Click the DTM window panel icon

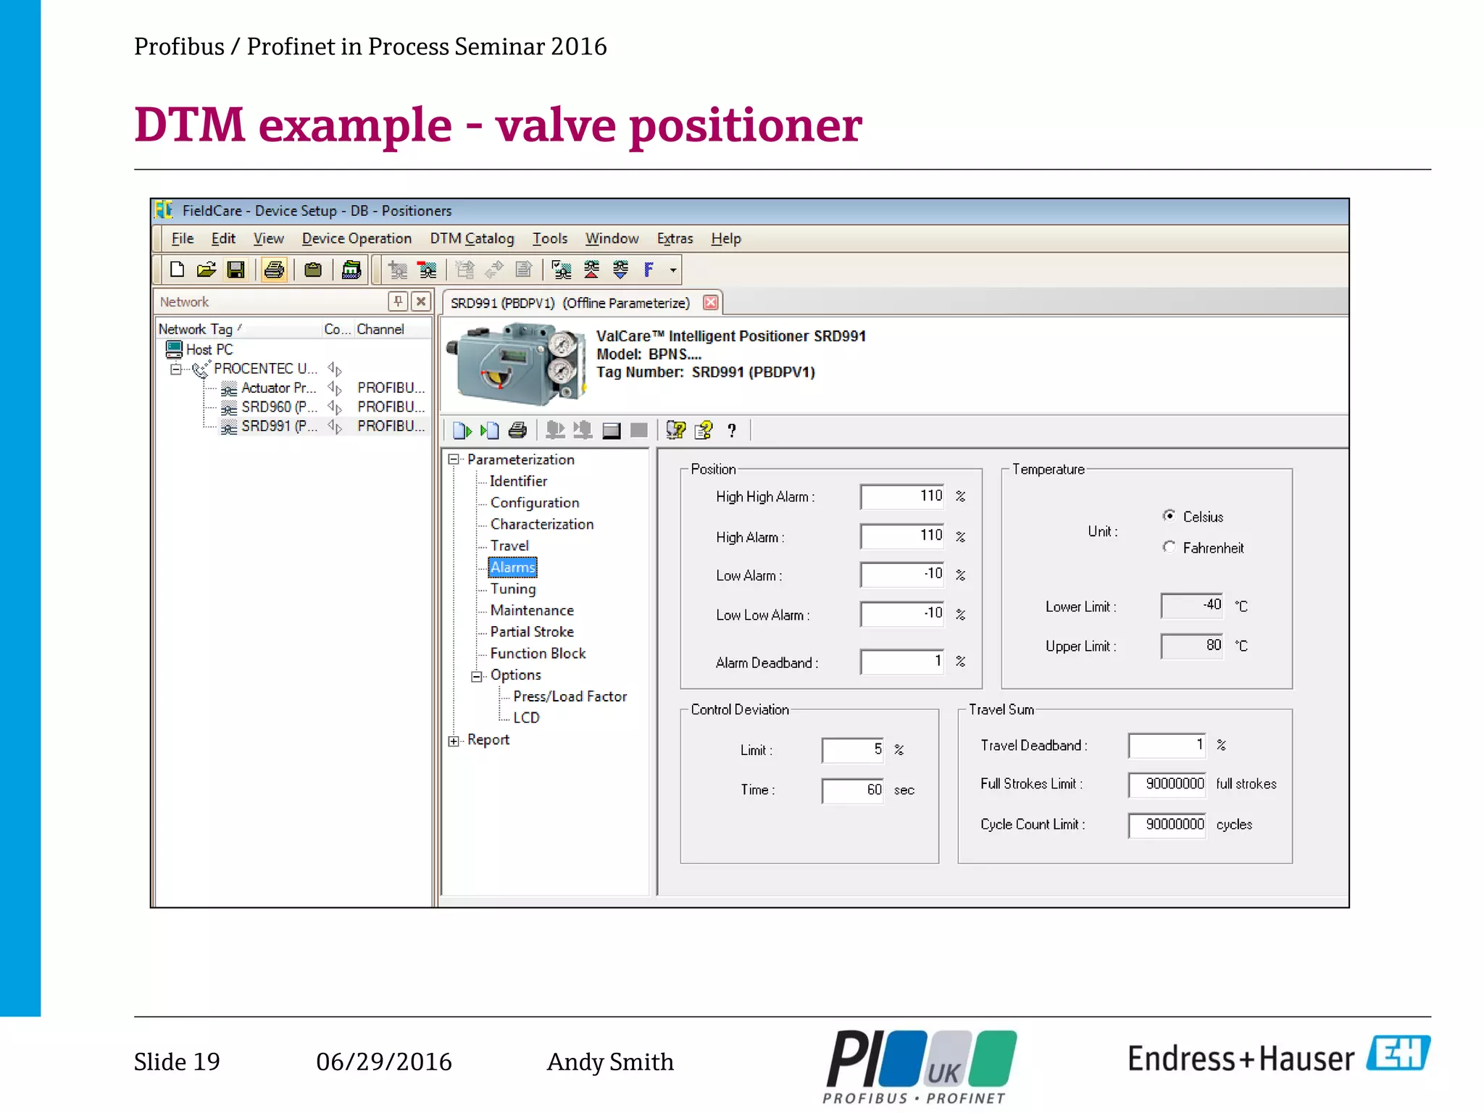[x=612, y=431]
